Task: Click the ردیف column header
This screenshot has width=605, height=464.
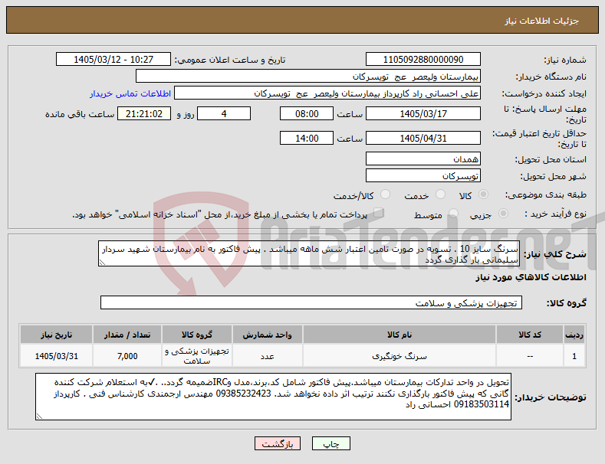Action: pyautogui.click(x=574, y=335)
